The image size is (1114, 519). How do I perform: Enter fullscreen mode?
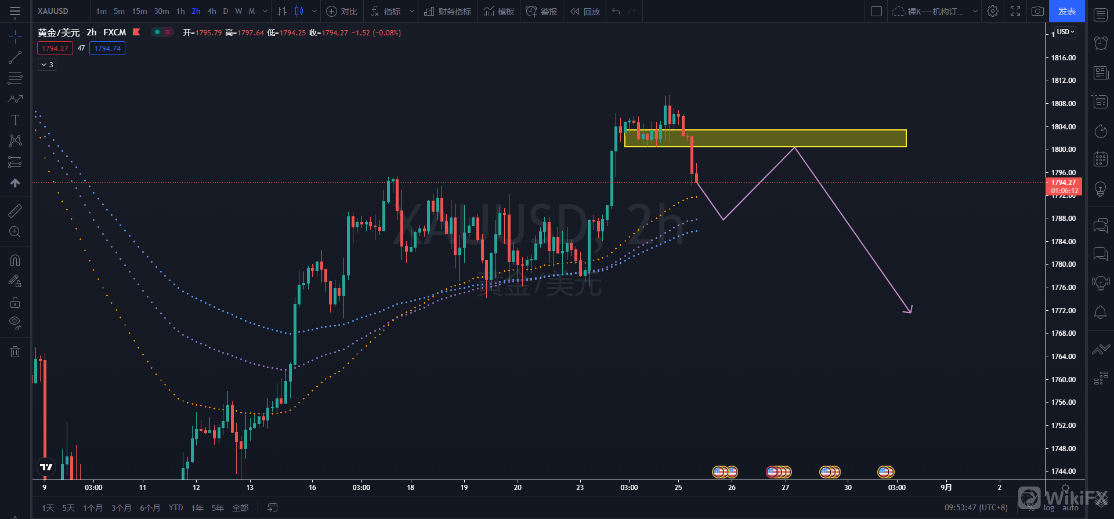(x=1015, y=11)
